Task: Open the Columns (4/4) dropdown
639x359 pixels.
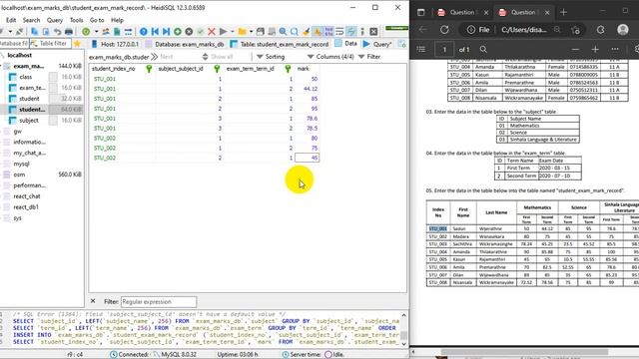Action: click(330, 57)
